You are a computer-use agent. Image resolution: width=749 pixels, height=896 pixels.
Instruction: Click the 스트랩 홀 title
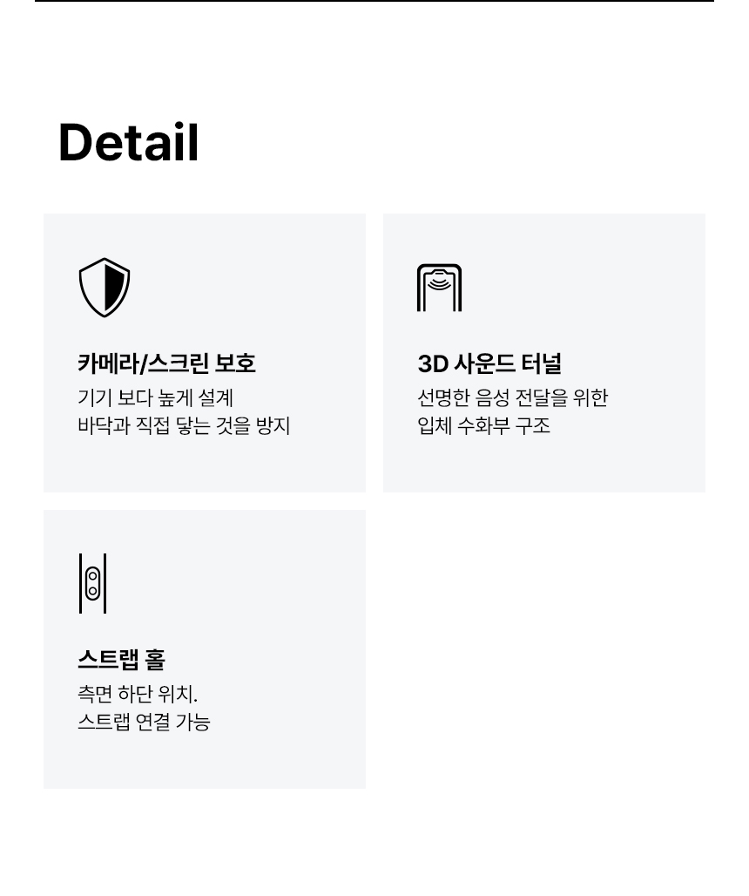[x=122, y=660]
